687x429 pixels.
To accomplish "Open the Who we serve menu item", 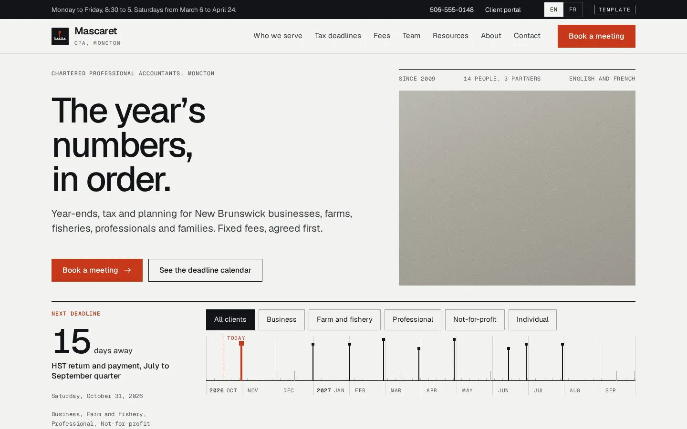I will pos(278,36).
